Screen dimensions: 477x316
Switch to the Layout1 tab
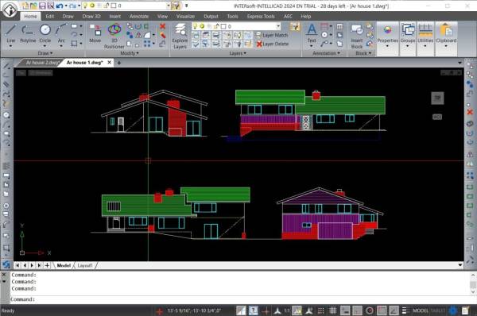[85, 265]
